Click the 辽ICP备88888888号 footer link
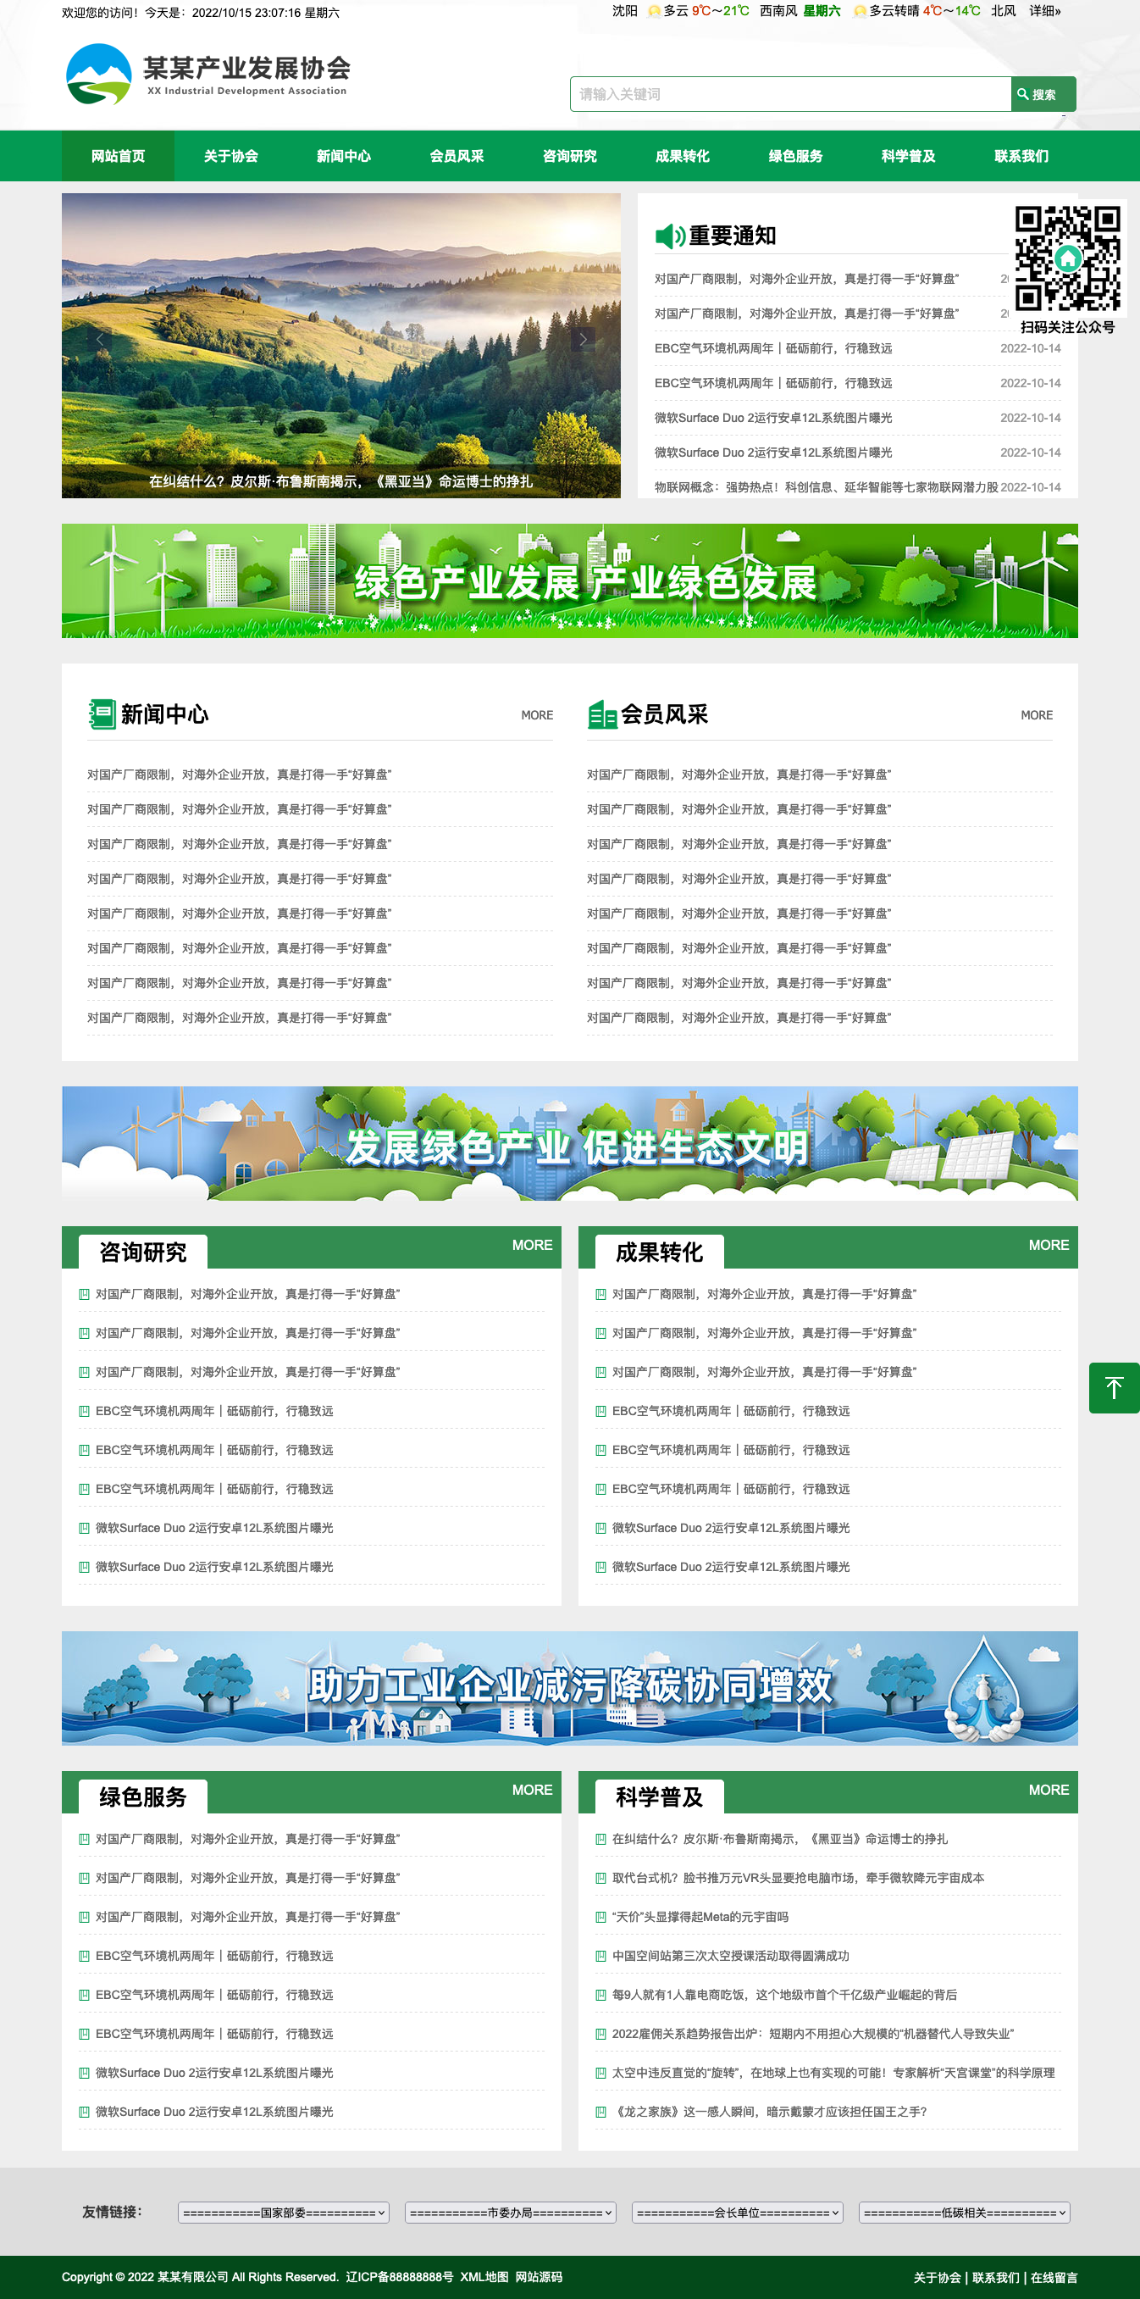The width and height of the screenshot is (1140, 2299). click(400, 2277)
